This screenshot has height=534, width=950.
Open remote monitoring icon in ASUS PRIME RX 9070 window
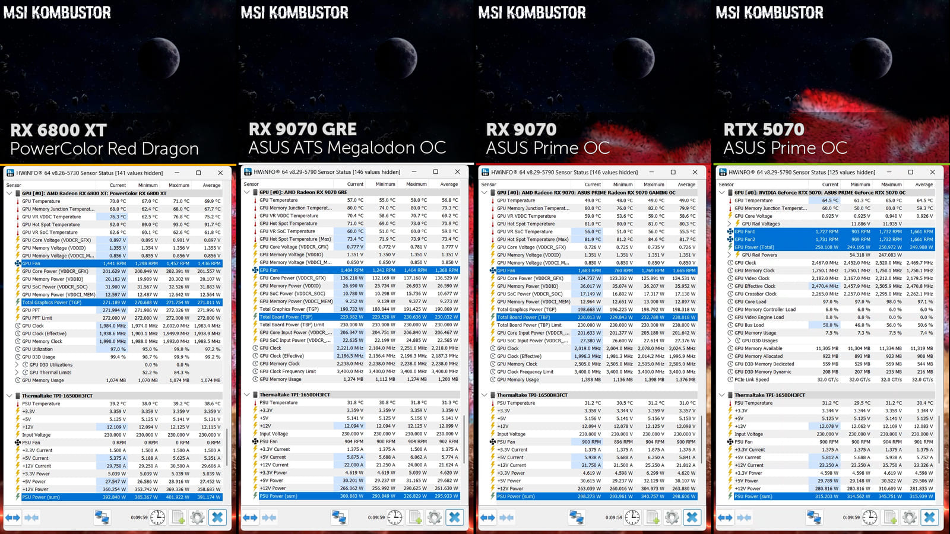tap(577, 517)
